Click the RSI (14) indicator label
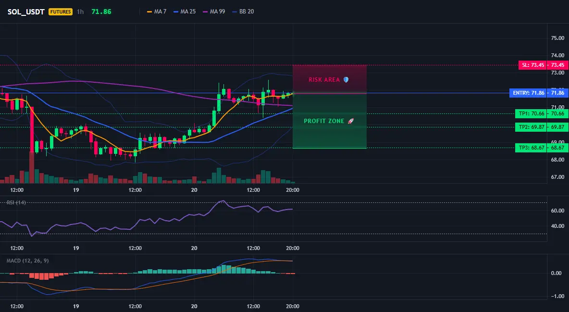 click(16, 202)
